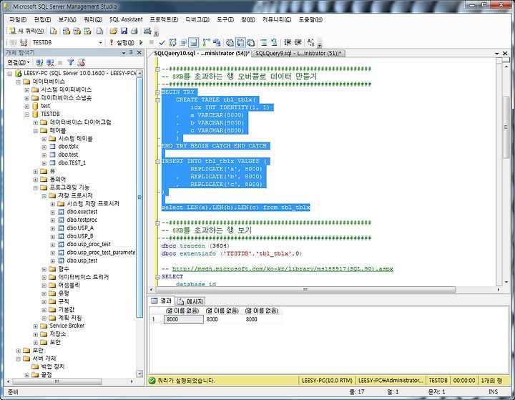The image size is (515, 400).
Task: Collapse the TESTDB database node
Action: point(27,114)
